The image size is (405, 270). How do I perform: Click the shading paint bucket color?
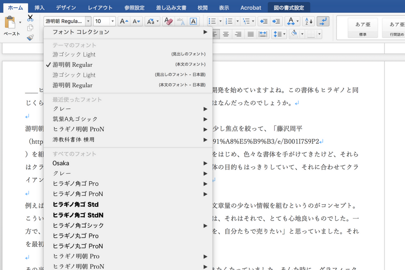pos(294,34)
